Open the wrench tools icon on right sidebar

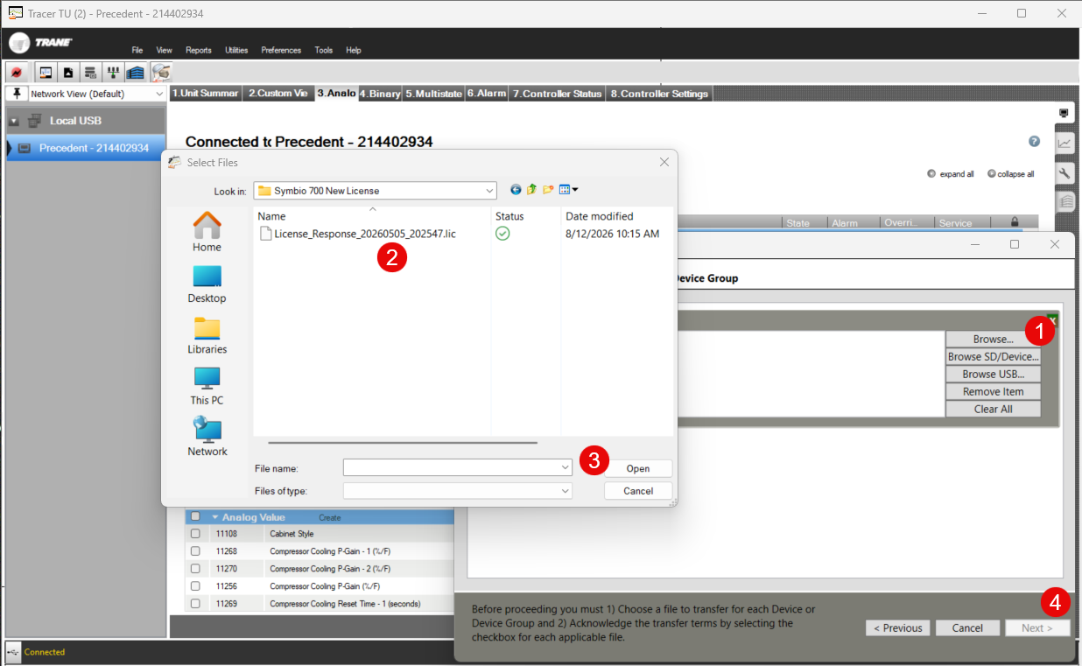[1064, 173]
